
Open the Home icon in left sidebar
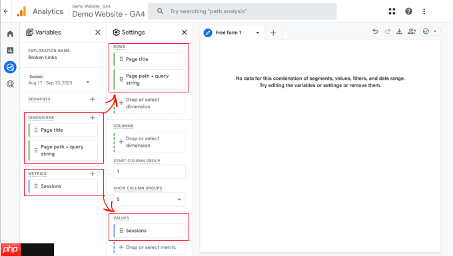tap(10, 34)
